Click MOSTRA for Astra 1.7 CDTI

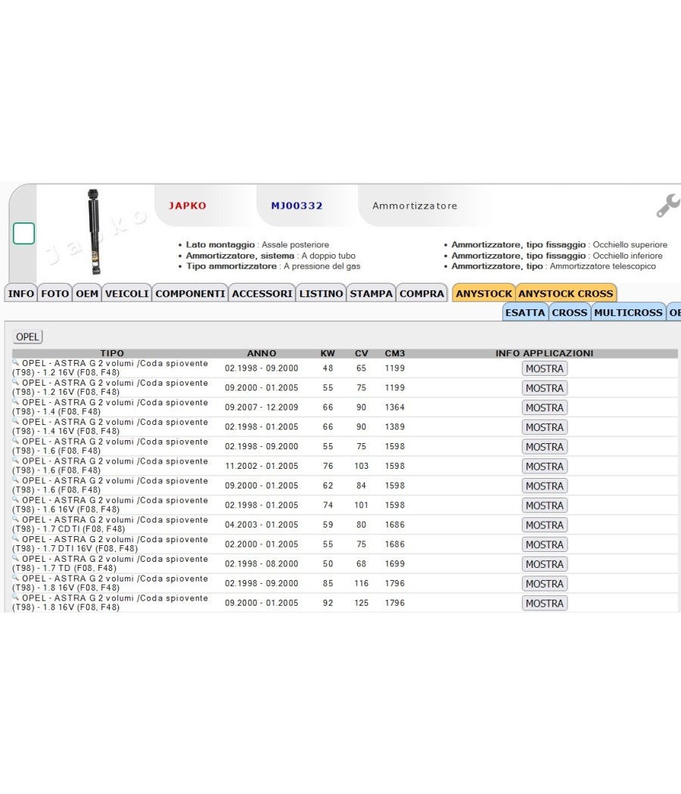545,525
